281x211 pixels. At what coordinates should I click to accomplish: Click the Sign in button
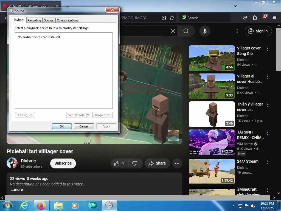coord(258,31)
